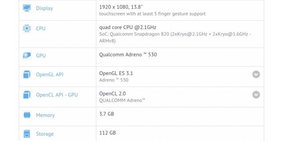Click the 112 GB storage value

click(x=108, y=133)
